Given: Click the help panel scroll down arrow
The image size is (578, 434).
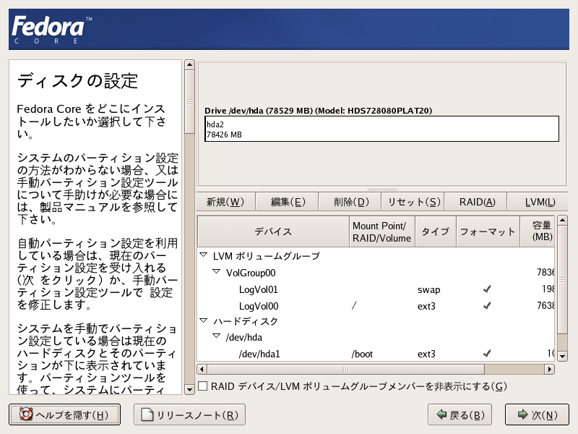Looking at the screenshot, I should pyautogui.click(x=189, y=389).
